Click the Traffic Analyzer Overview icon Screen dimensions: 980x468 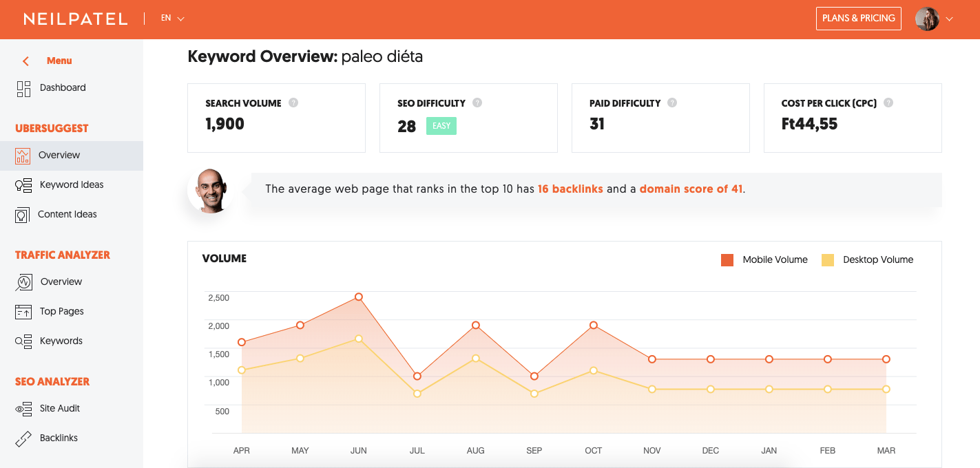point(23,282)
